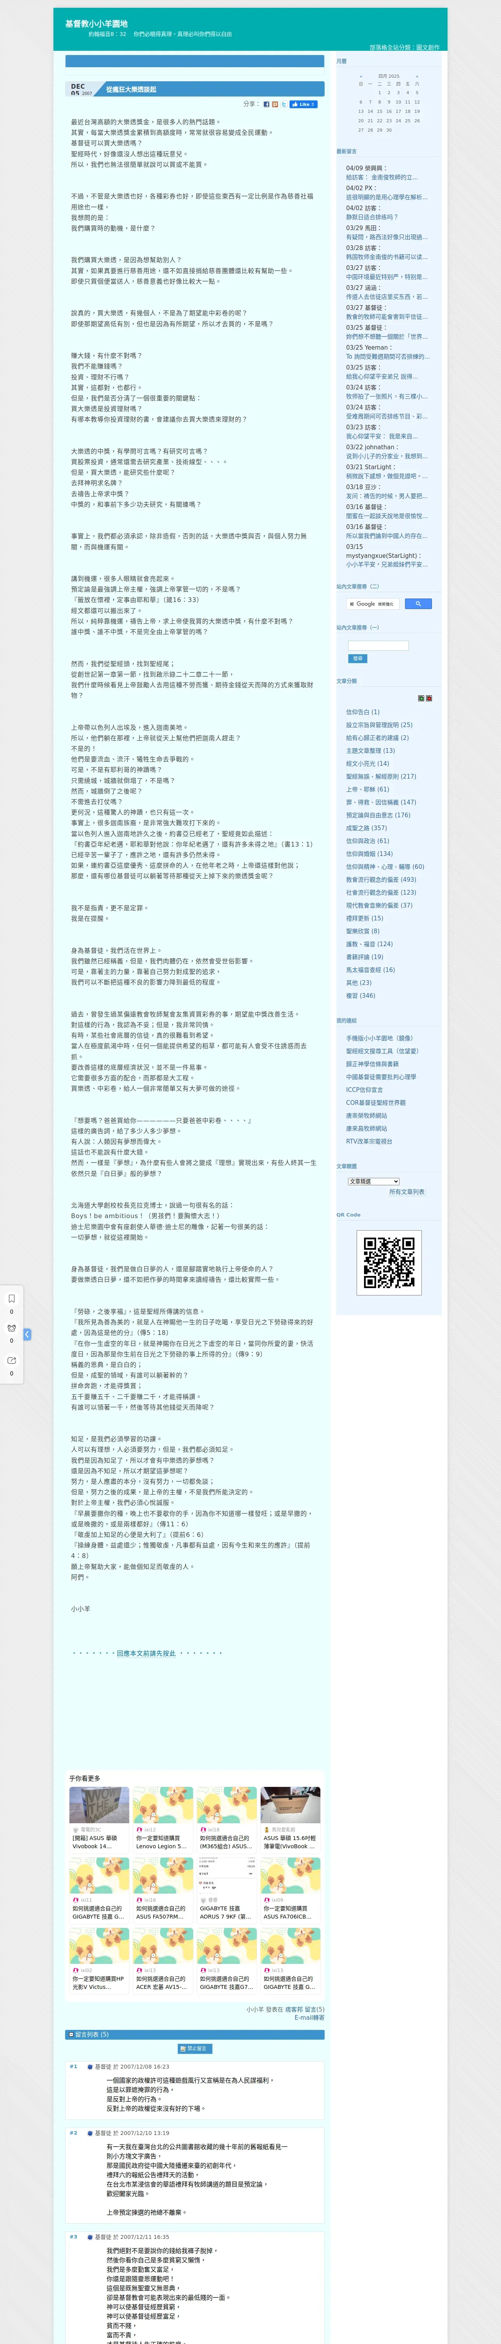
Task: Collapse the floating sidebar with the blue arrow
Action: pyautogui.click(x=27, y=1334)
